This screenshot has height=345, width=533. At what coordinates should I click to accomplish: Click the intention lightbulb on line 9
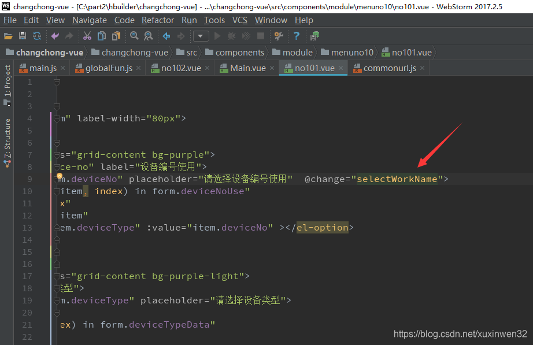point(60,176)
